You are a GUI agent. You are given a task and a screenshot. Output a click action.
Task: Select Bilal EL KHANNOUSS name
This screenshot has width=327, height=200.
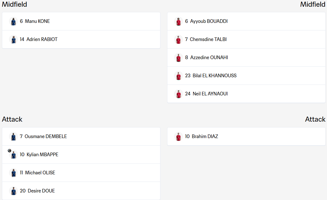pyautogui.click(x=214, y=76)
